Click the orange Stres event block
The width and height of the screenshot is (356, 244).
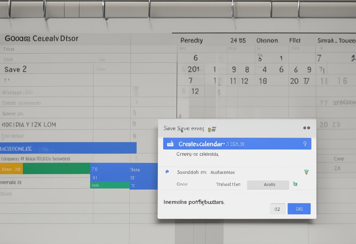pos(11,169)
